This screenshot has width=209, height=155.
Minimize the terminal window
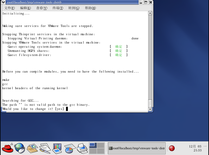pos(141,2)
